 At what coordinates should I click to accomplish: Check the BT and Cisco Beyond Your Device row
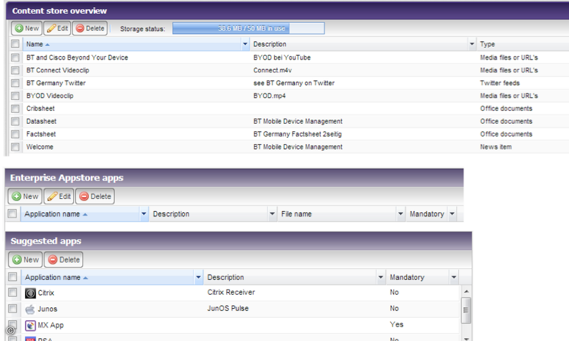pyautogui.click(x=15, y=57)
